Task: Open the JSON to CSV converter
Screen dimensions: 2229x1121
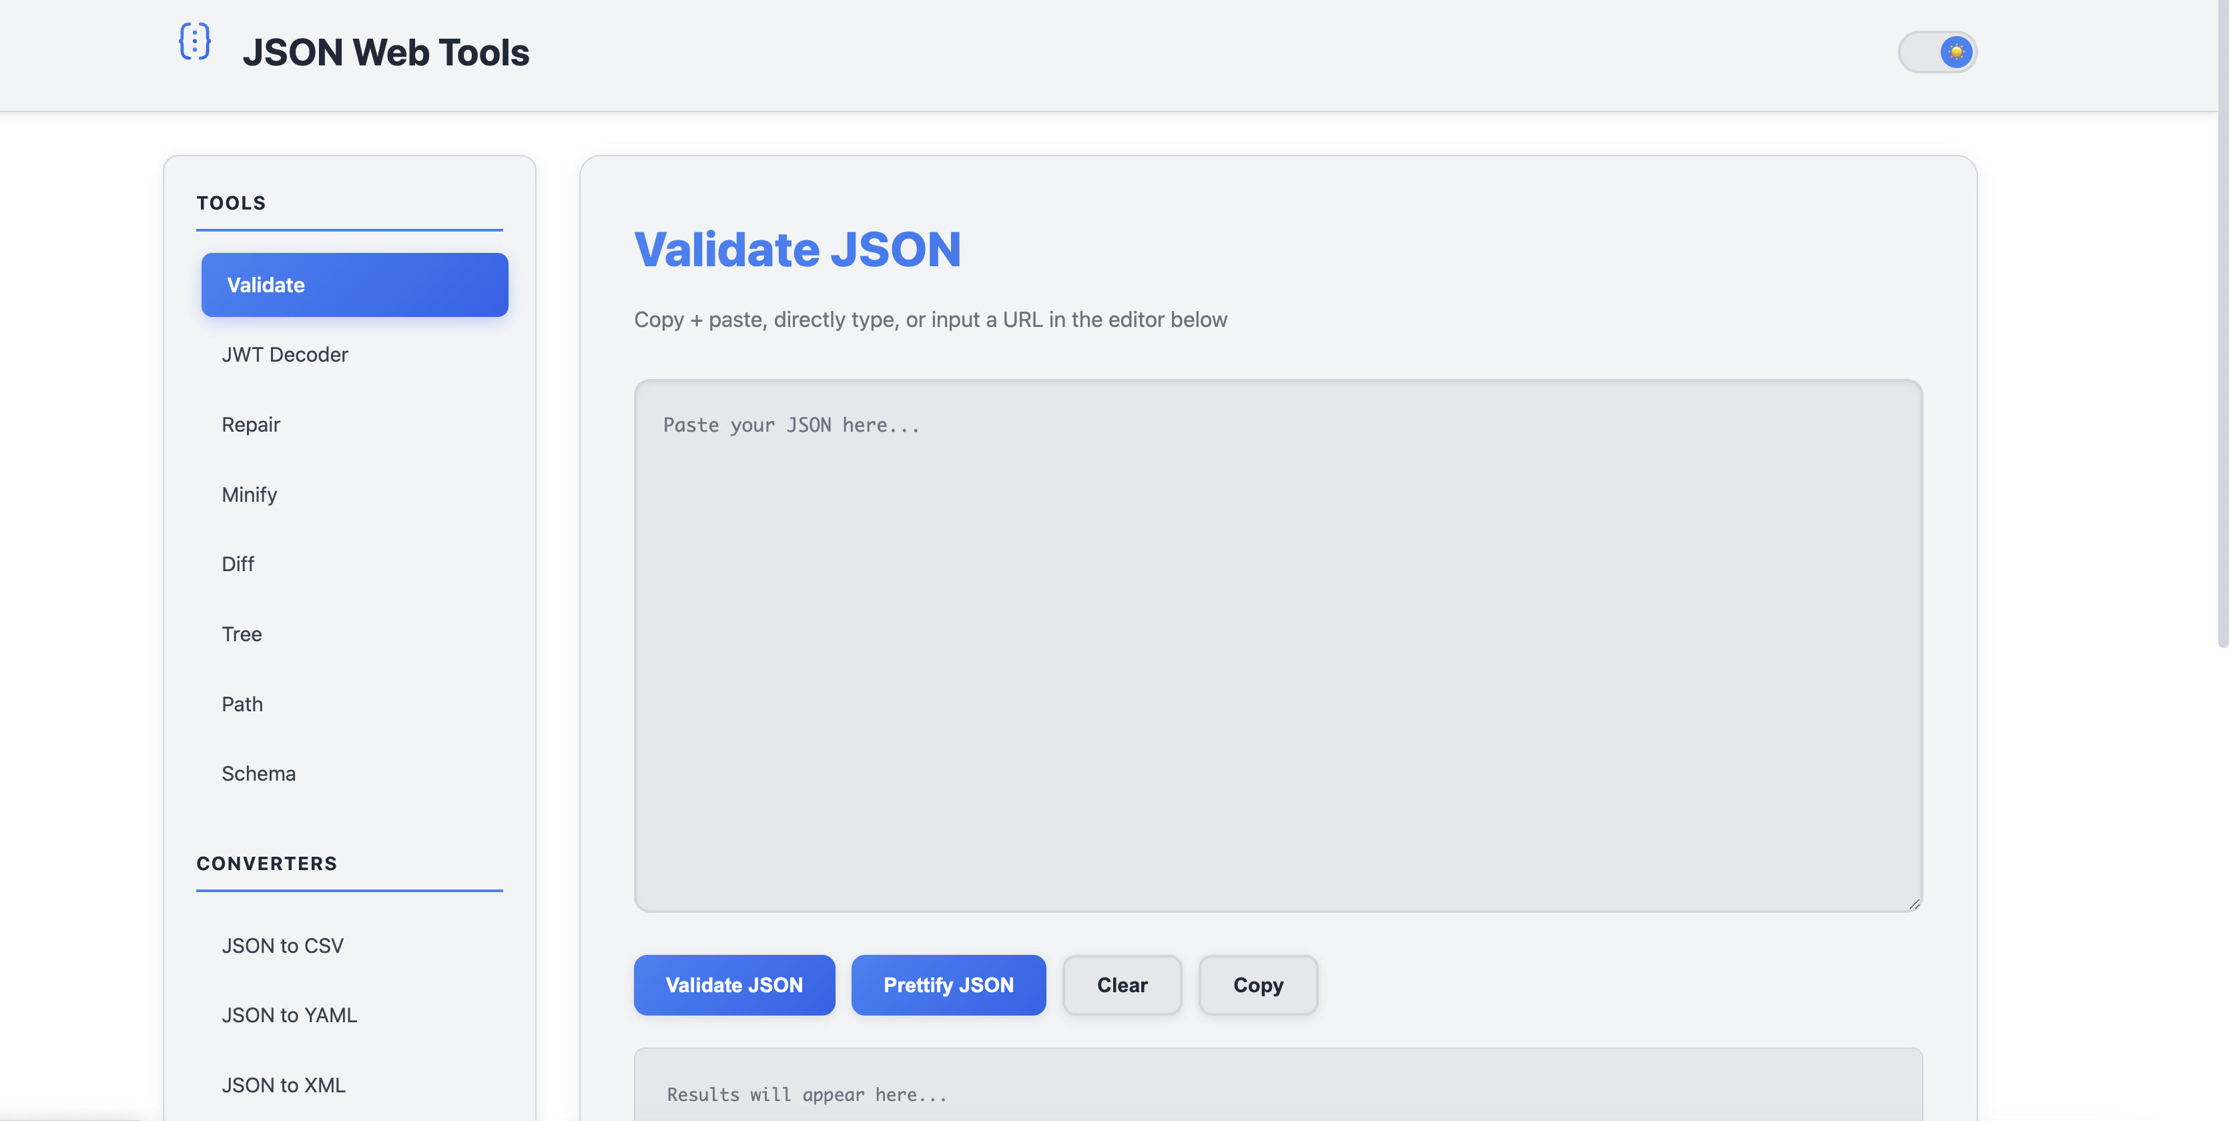Action: [282, 945]
